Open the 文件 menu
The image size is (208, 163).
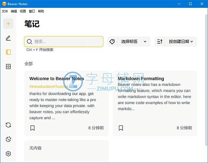point(5,11)
